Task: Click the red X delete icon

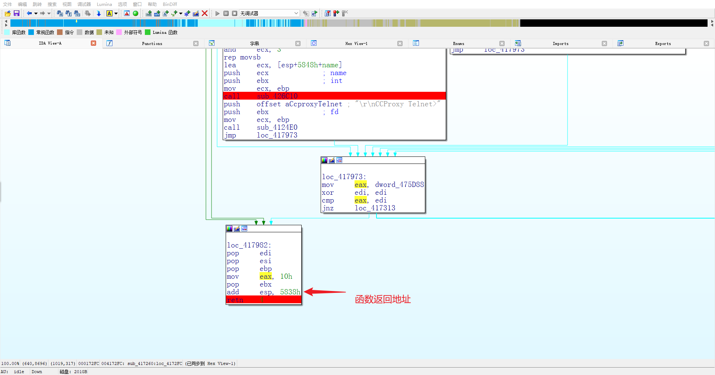Action: point(204,13)
